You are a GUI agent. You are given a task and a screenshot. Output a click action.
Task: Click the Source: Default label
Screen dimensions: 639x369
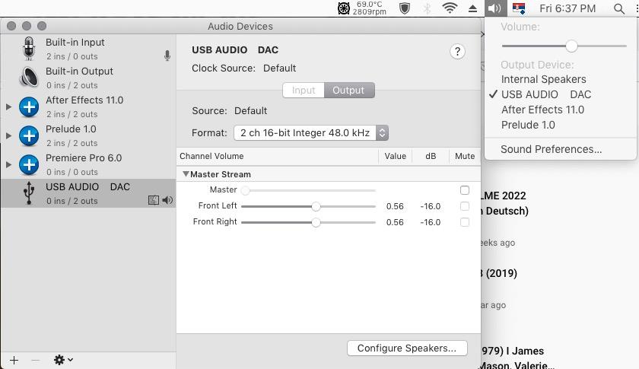(x=230, y=111)
